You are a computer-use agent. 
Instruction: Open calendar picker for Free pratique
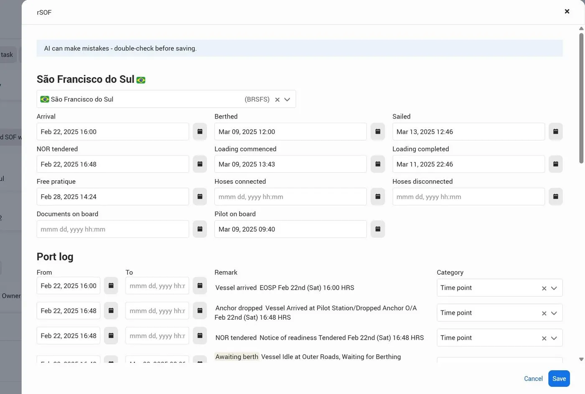(200, 197)
